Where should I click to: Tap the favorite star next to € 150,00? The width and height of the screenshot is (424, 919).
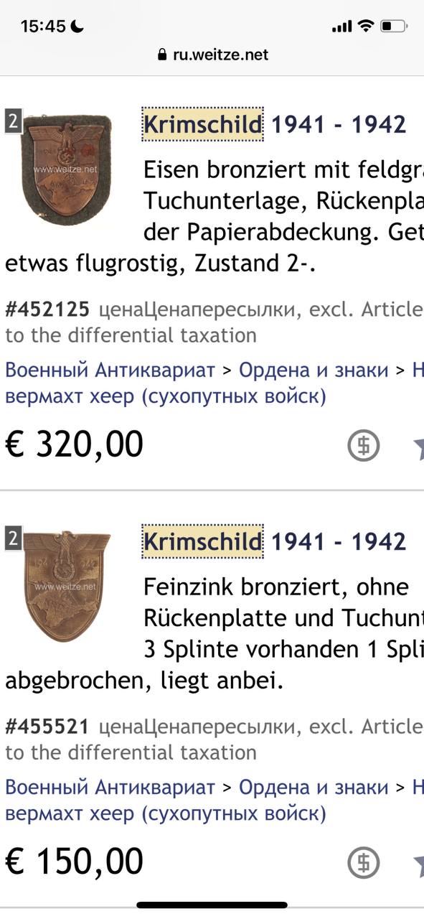coord(418,862)
